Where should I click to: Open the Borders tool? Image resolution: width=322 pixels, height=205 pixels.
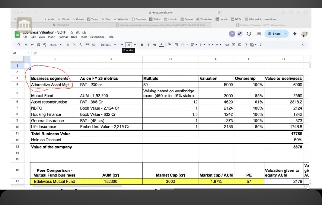click(176, 45)
